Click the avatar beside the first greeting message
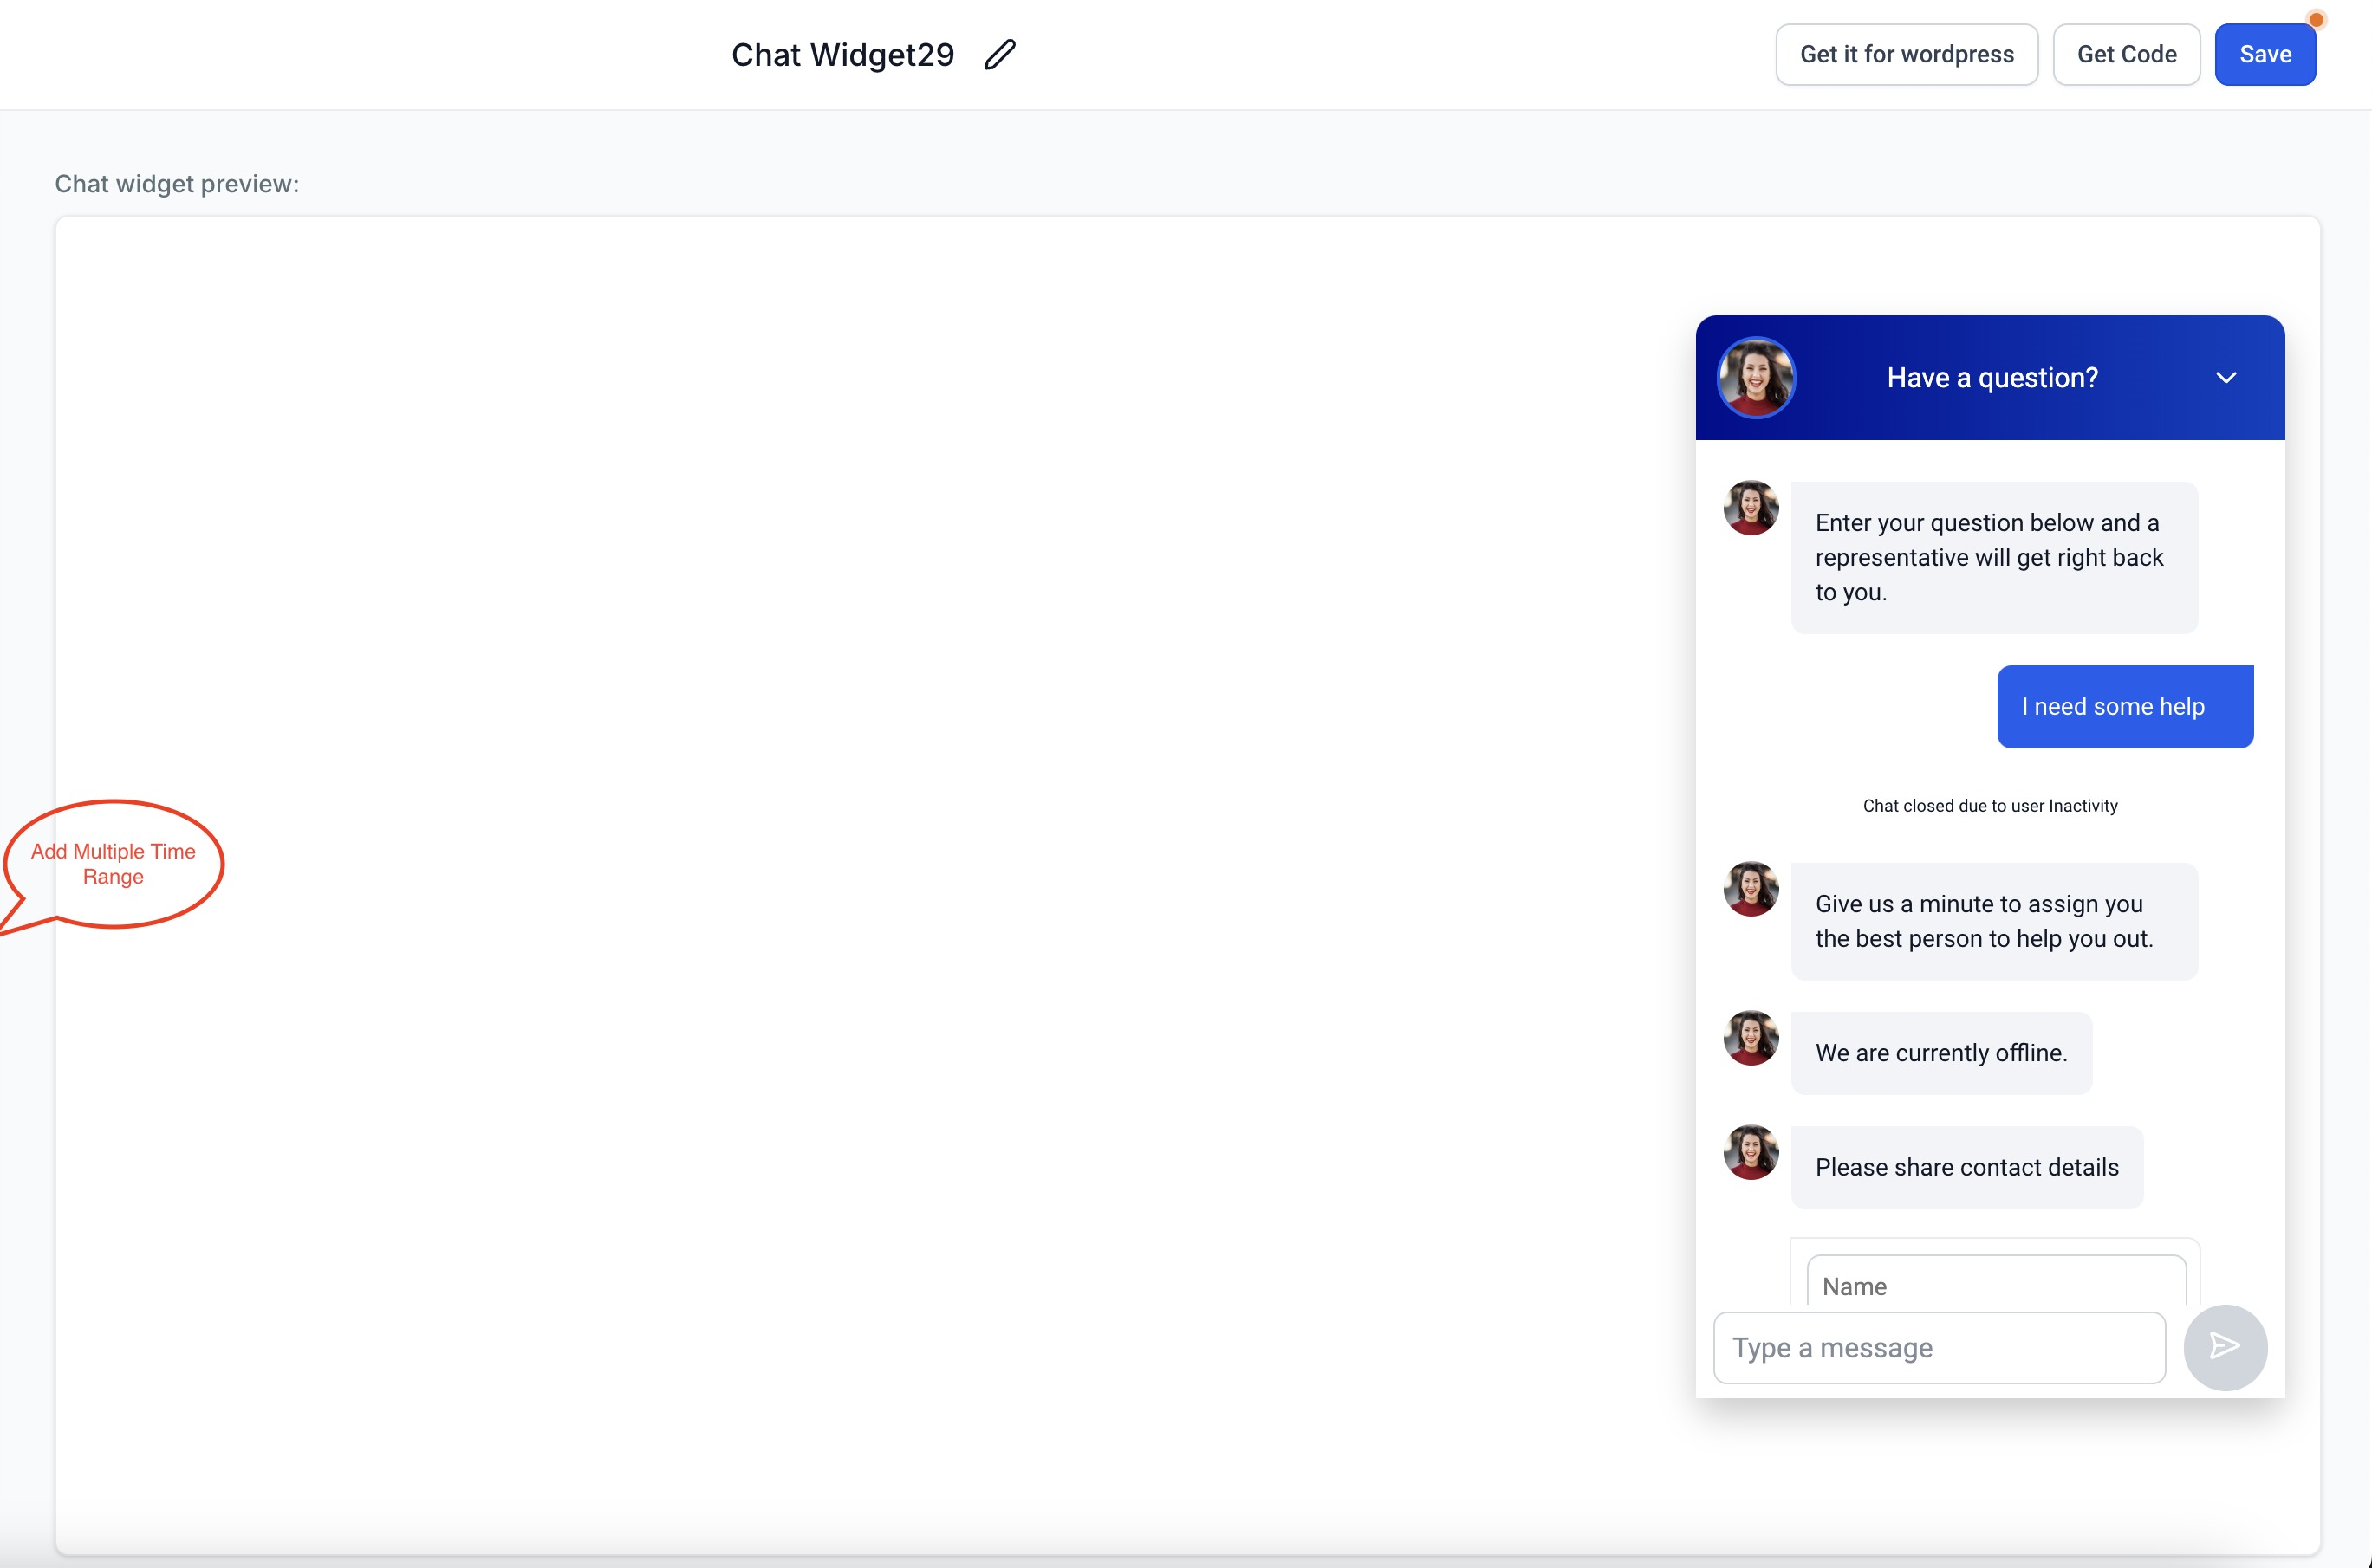The width and height of the screenshot is (2372, 1568). 1751,508
